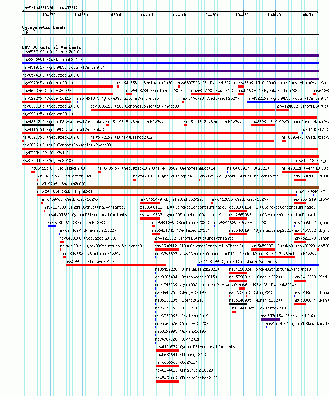Click the nsv5472299 (ByrskaBishop2022) label
Screen dimensions: 329x396
(122, 138)
